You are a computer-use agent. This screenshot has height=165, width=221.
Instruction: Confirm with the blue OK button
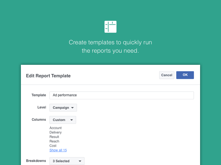tap(185, 75)
